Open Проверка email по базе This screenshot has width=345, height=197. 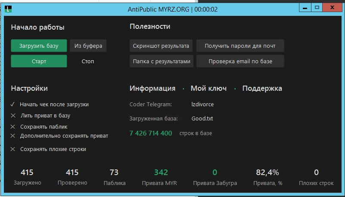point(240,61)
